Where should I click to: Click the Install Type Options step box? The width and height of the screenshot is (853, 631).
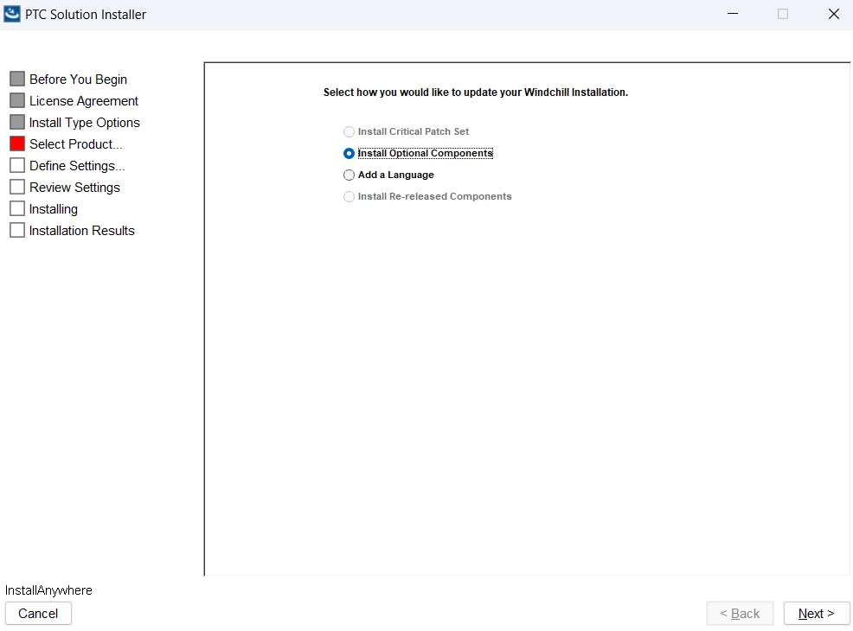tap(17, 122)
